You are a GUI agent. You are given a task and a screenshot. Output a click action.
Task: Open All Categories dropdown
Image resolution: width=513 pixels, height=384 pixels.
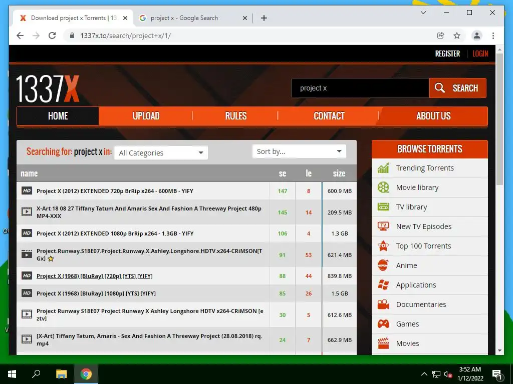tap(161, 153)
